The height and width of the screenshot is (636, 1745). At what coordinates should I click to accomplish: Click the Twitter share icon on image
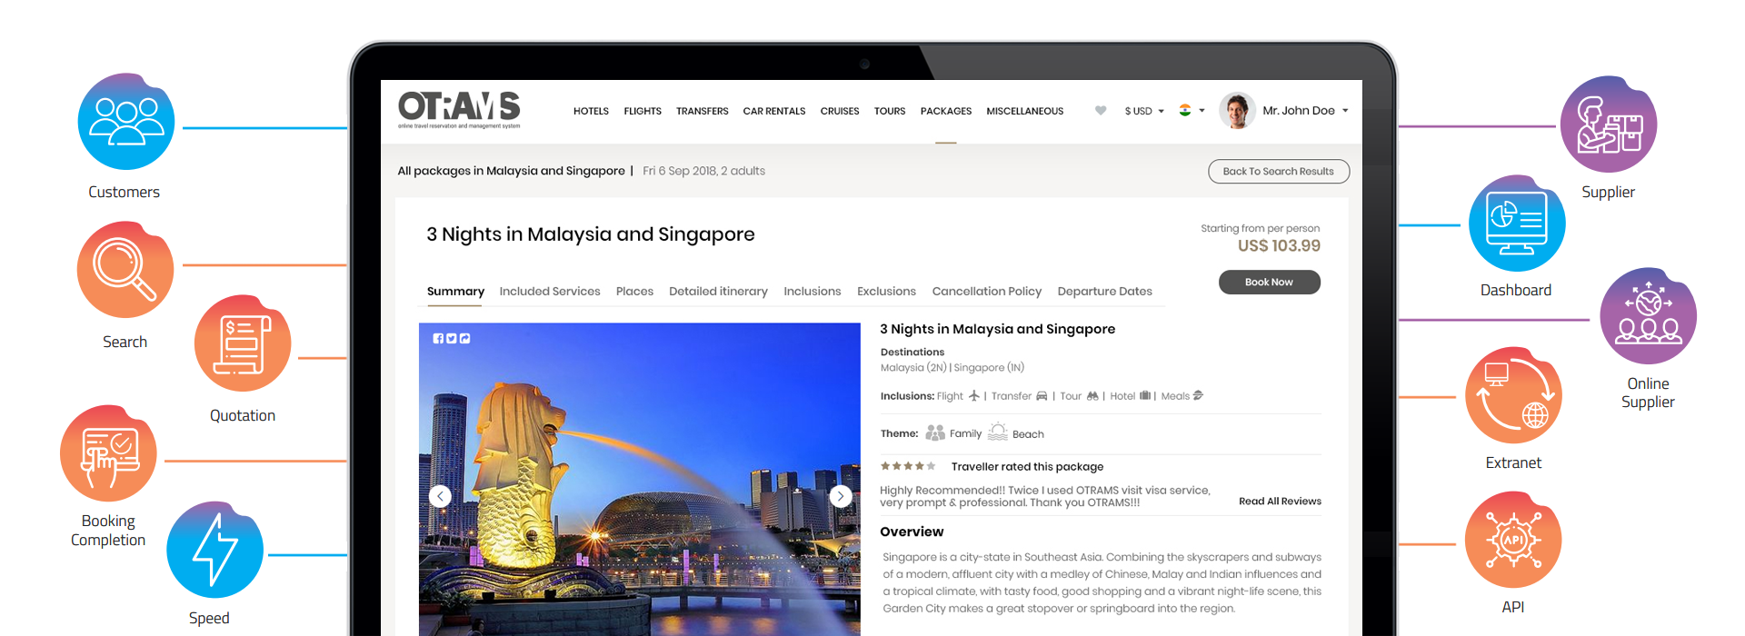click(452, 338)
